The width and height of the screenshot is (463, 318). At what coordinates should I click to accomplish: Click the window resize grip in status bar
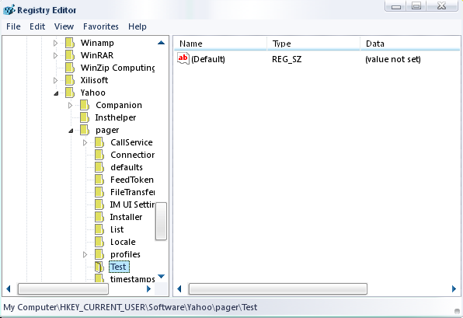457,311
